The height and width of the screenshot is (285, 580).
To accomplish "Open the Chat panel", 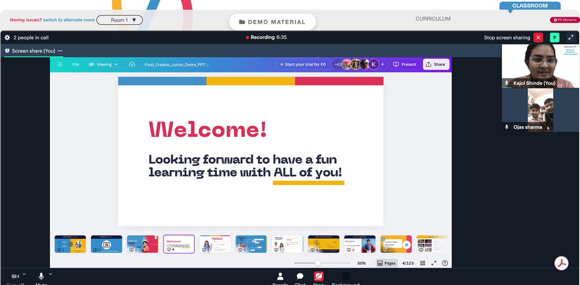I will [x=300, y=279].
